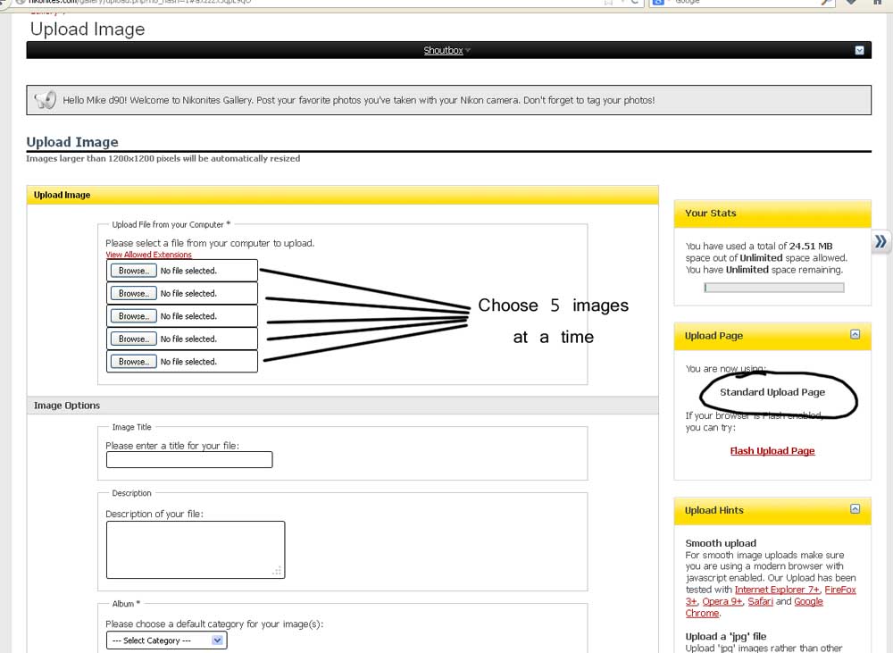Open the Shoutbox dropdown
This screenshot has width=893, height=653.
pyautogui.click(x=446, y=51)
